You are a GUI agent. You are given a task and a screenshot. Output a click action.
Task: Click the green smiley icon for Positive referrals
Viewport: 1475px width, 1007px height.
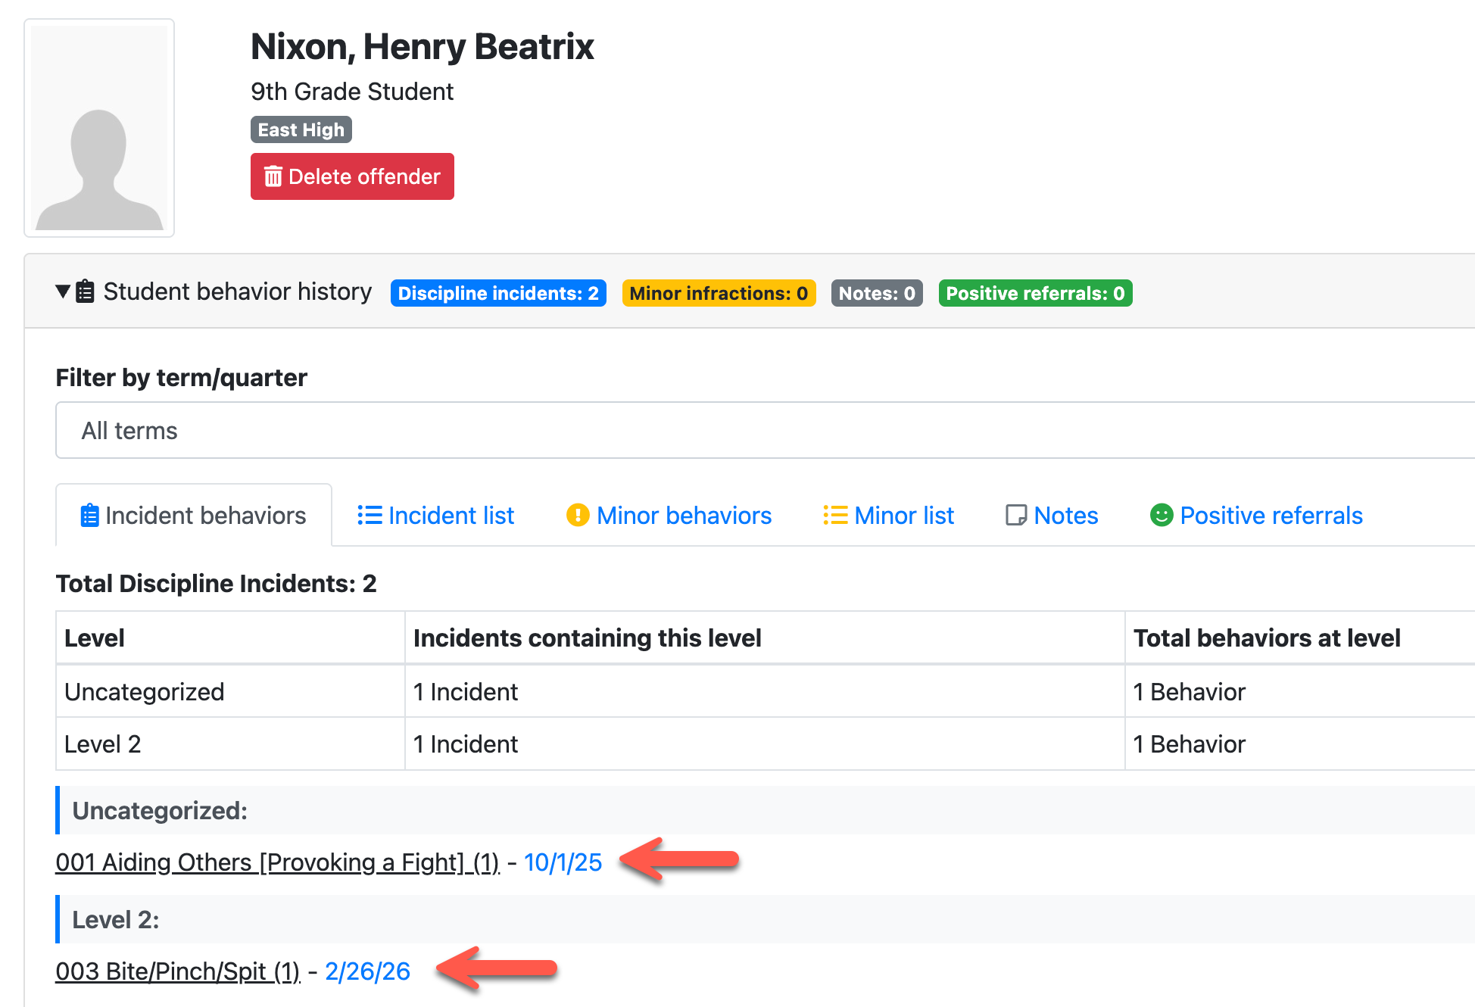pyautogui.click(x=1161, y=516)
